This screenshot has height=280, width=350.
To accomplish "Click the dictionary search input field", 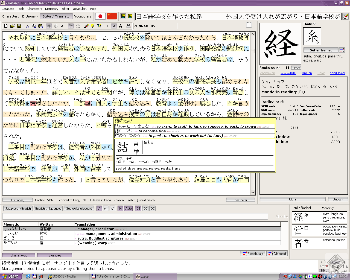I will 135,216.
